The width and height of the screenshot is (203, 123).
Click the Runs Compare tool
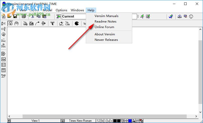point(4,76)
